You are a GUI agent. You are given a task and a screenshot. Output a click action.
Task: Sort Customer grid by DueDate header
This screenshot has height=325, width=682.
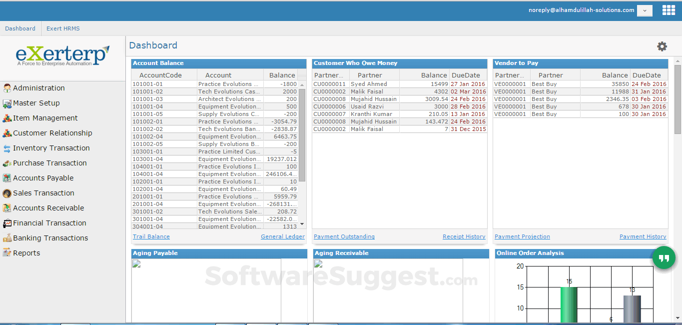468,75
